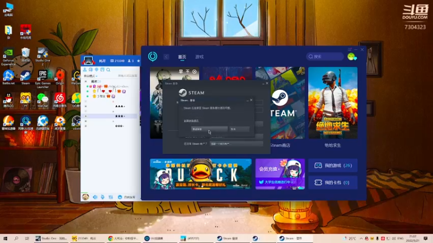
Task: Open Windows Start menu
Action: [5, 238]
